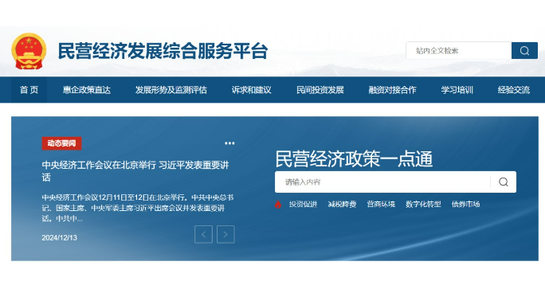Viewport: 545px width, 293px height.
Task: Open the 融资对接合作 nav item
Action: (392, 90)
